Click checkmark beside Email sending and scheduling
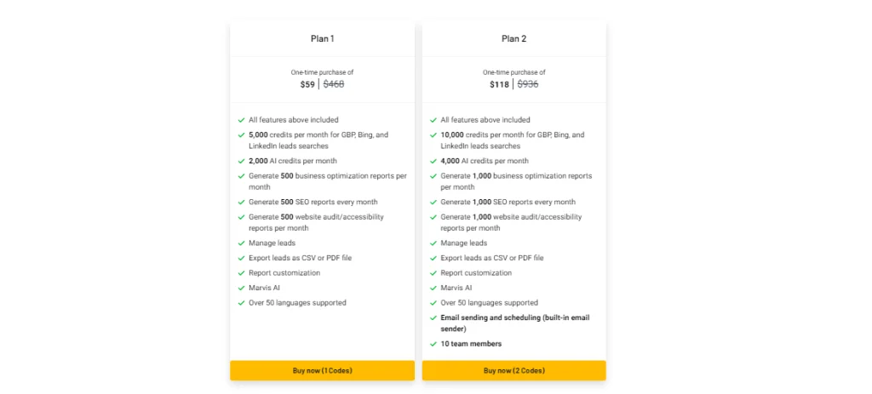This screenshot has width=872, height=394. click(x=433, y=318)
